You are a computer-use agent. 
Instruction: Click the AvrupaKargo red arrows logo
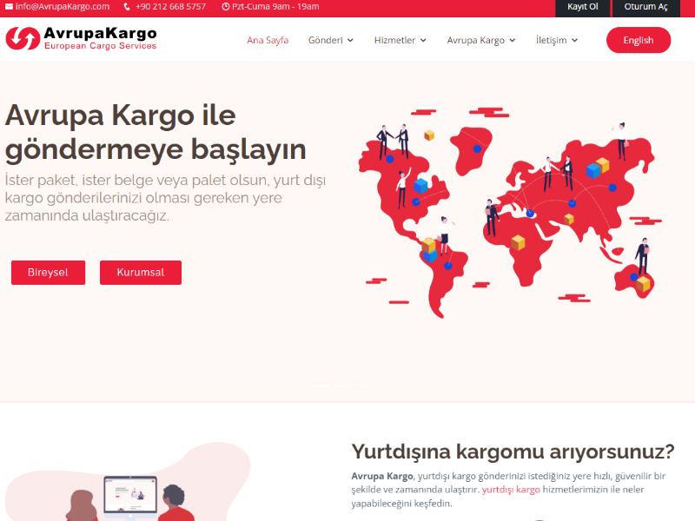point(23,38)
